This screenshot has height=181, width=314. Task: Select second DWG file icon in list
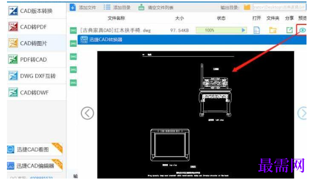[x=73, y=43]
